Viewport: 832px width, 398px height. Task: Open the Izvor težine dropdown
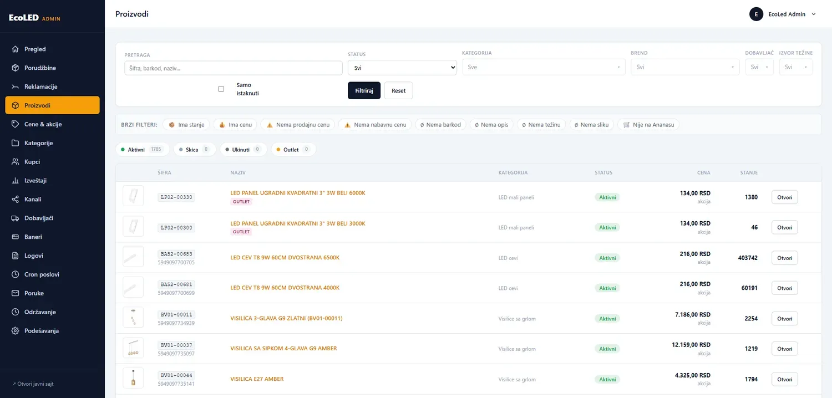[x=796, y=67]
